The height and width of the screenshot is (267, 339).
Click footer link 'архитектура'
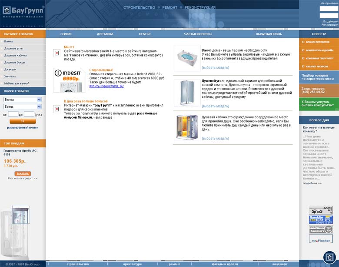click(x=132, y=264)
